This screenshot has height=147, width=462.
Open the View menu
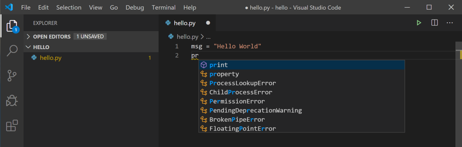coord(95,7)
